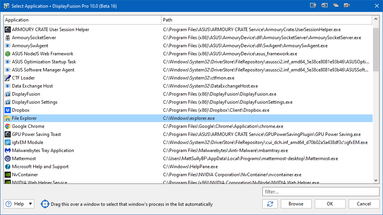Click the ArmourySwAgent application icon
Viewport: 383px width, 215px height.
tap(8, 46)
